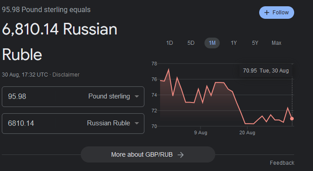313x171 pixels.
Task: Switch chart to 5D range
Action: [191, 43]
